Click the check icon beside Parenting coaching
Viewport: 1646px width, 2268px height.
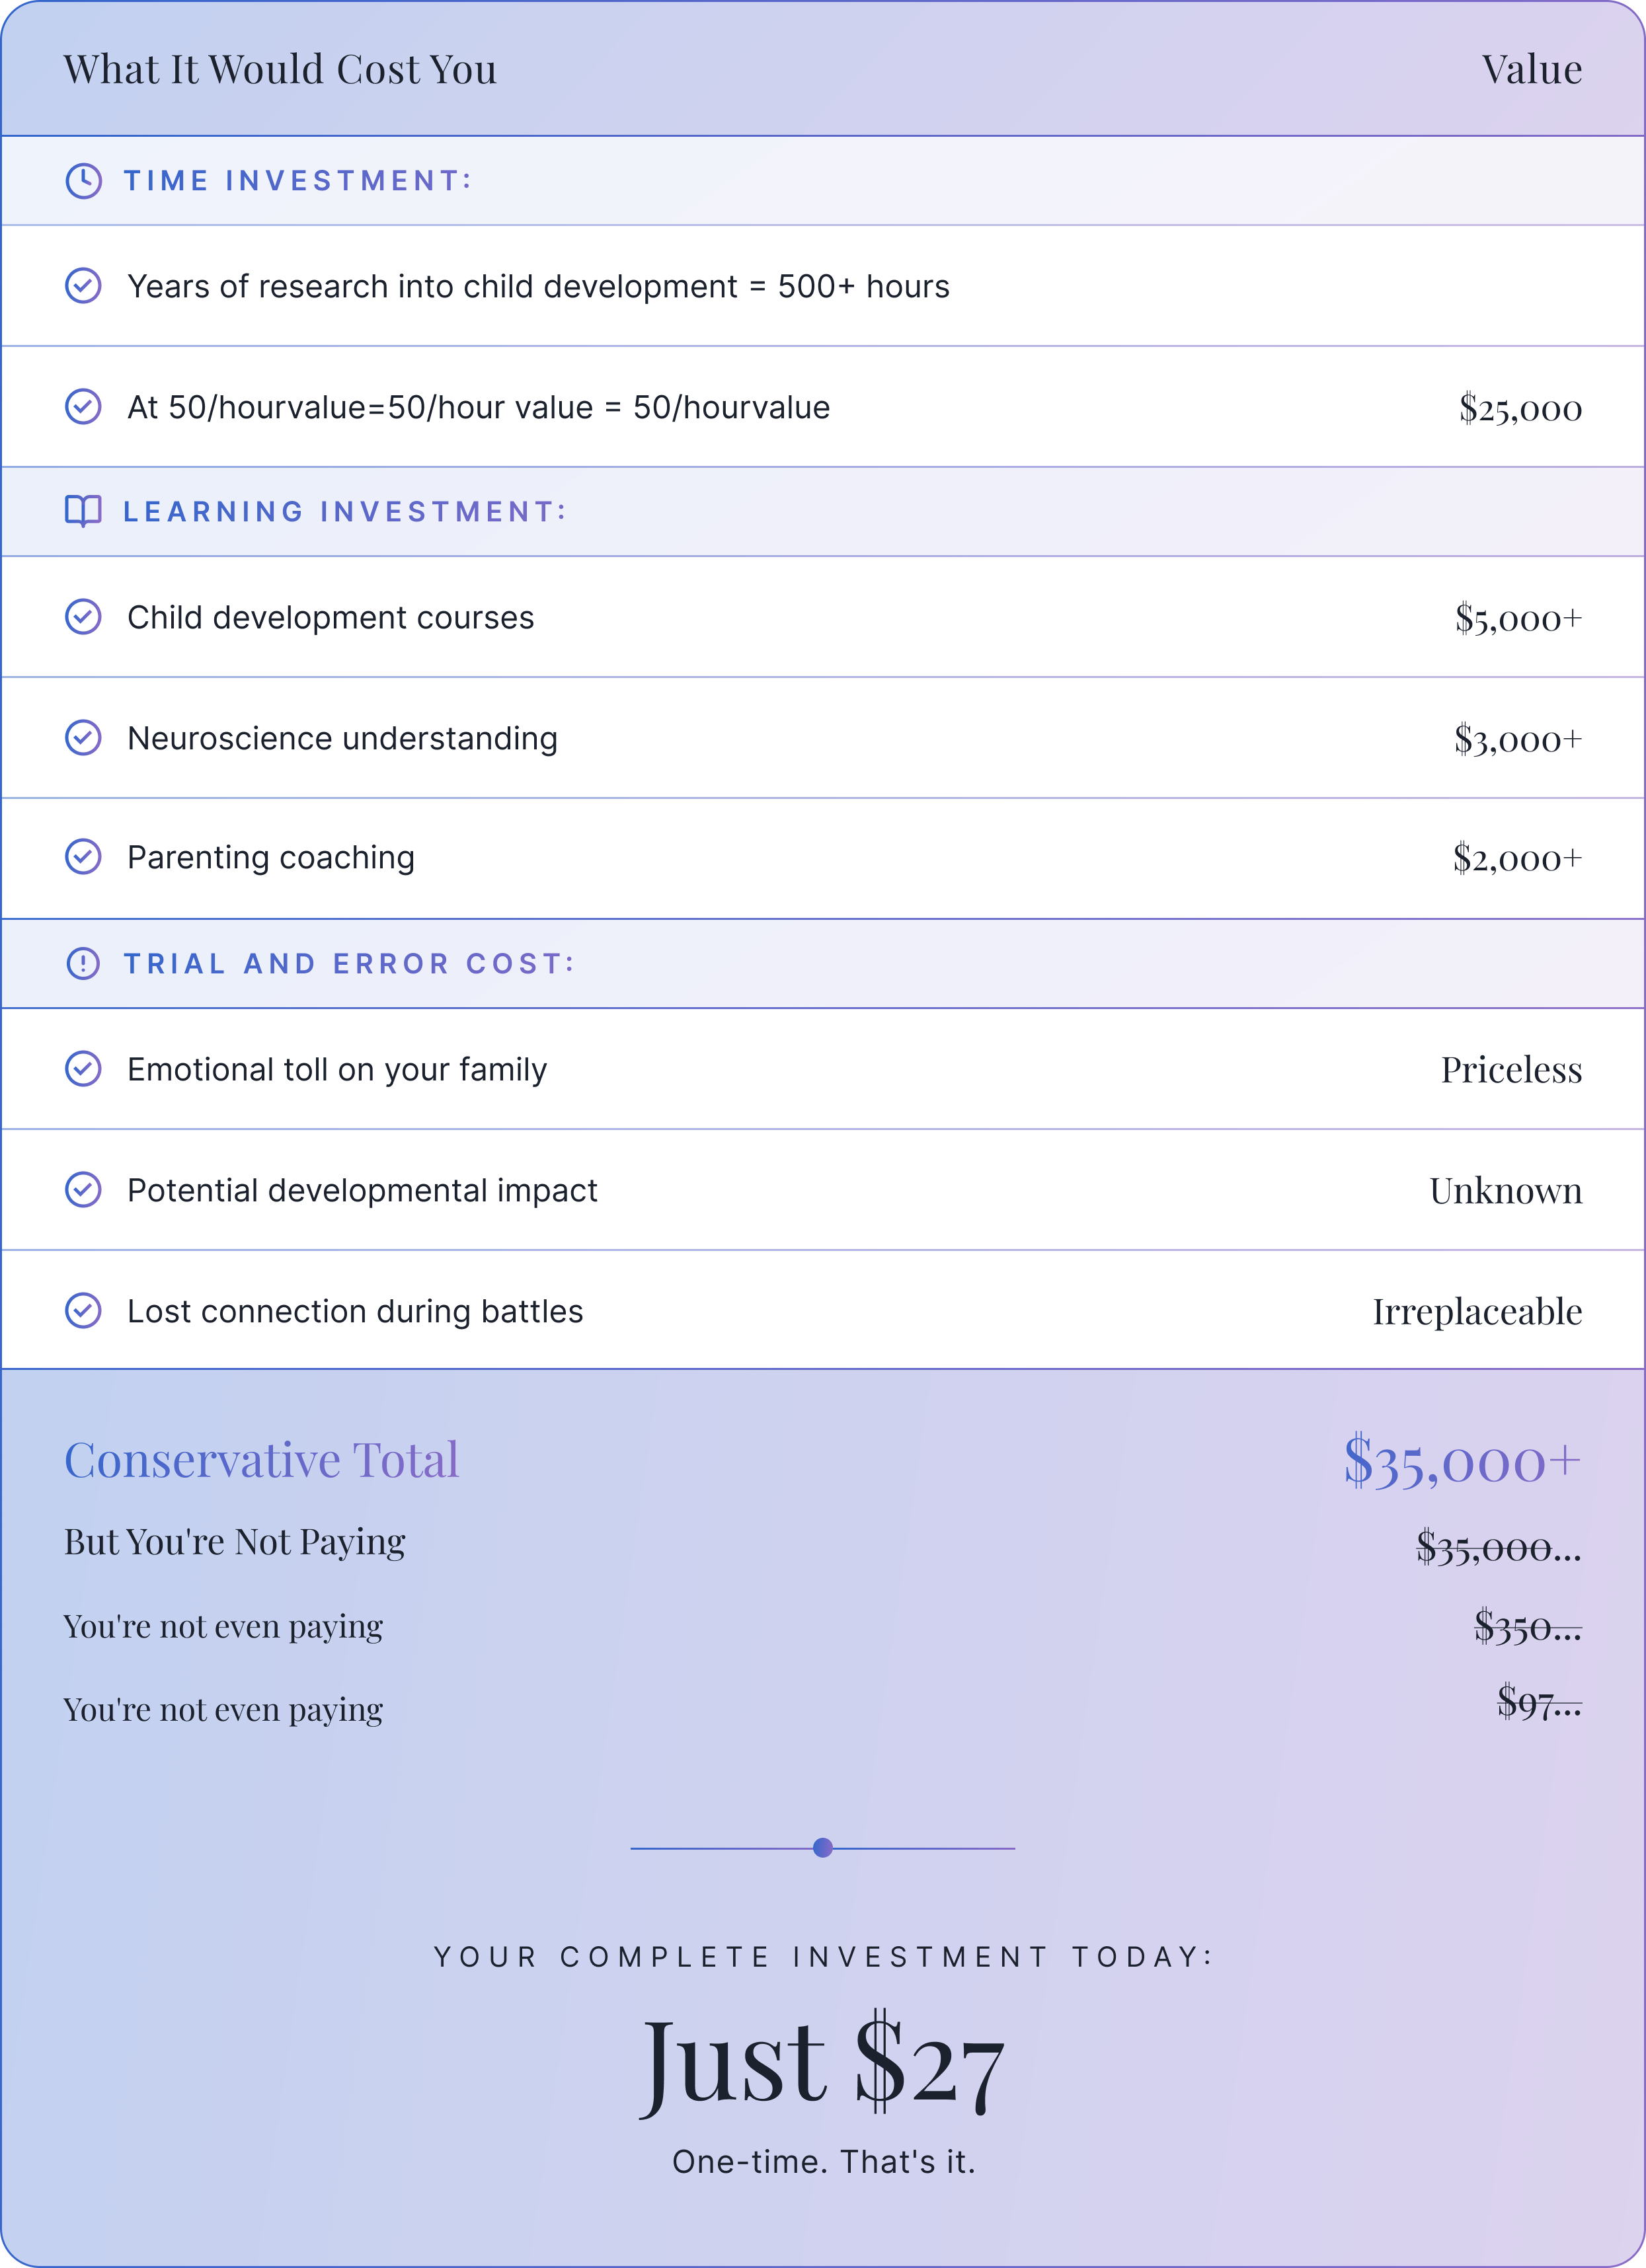(x=83, y=856)
